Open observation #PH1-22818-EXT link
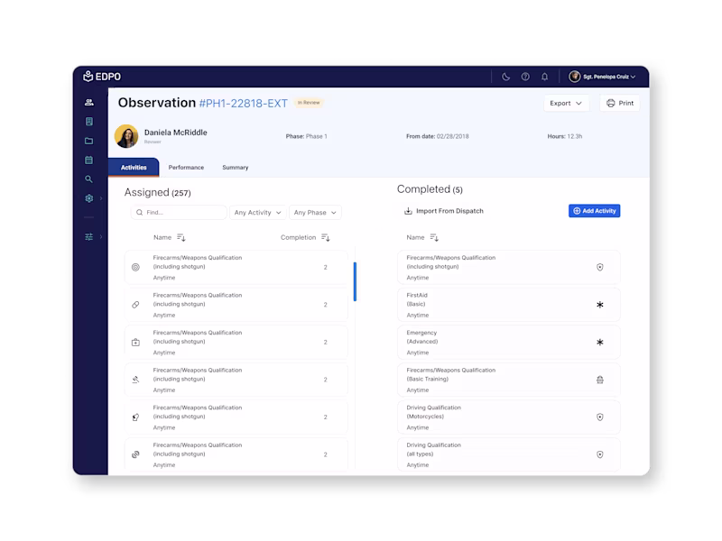722x541 pixels. pos(243,104)
